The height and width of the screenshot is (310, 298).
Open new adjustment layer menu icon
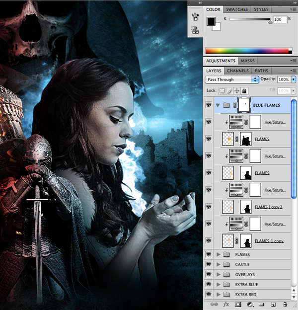pos(250,304)
